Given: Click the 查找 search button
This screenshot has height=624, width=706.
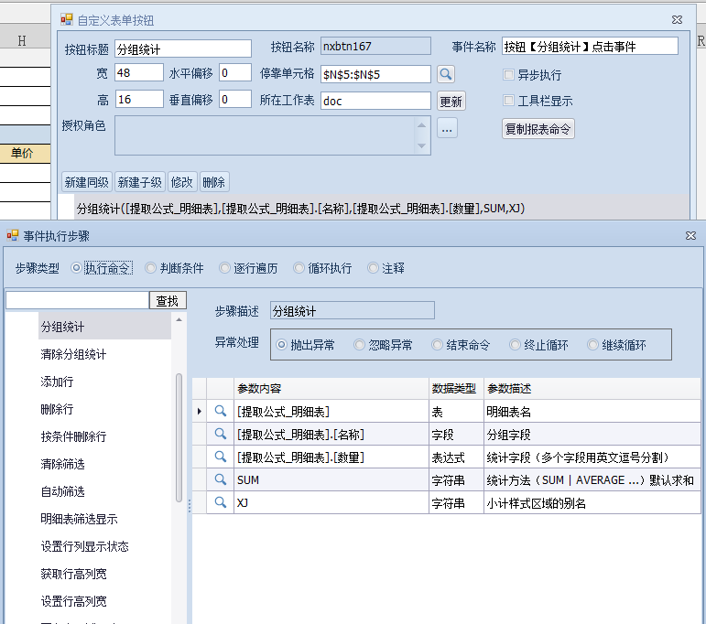Looking at the screenshot, I should 168,300.
